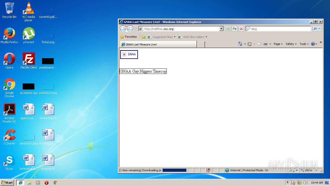Open Web Slice Gallery link
The image size is (330, 186).
(x=191, y=37)
